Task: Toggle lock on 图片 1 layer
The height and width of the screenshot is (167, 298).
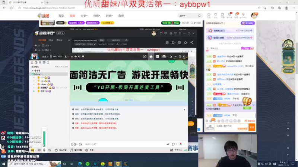Action: click(x=39, y=50)
